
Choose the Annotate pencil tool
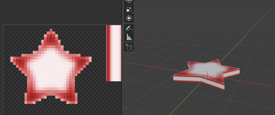click(129, 28)
